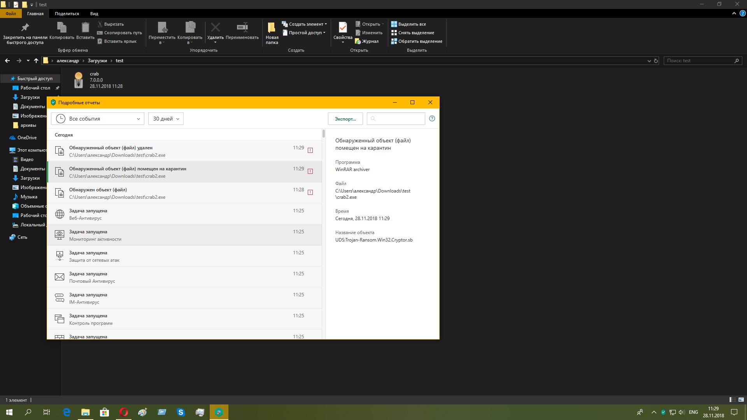The height and width of the screenshot is (420, 747).
Task: Click the help question mark icon in reports
Action: [432, 119]
